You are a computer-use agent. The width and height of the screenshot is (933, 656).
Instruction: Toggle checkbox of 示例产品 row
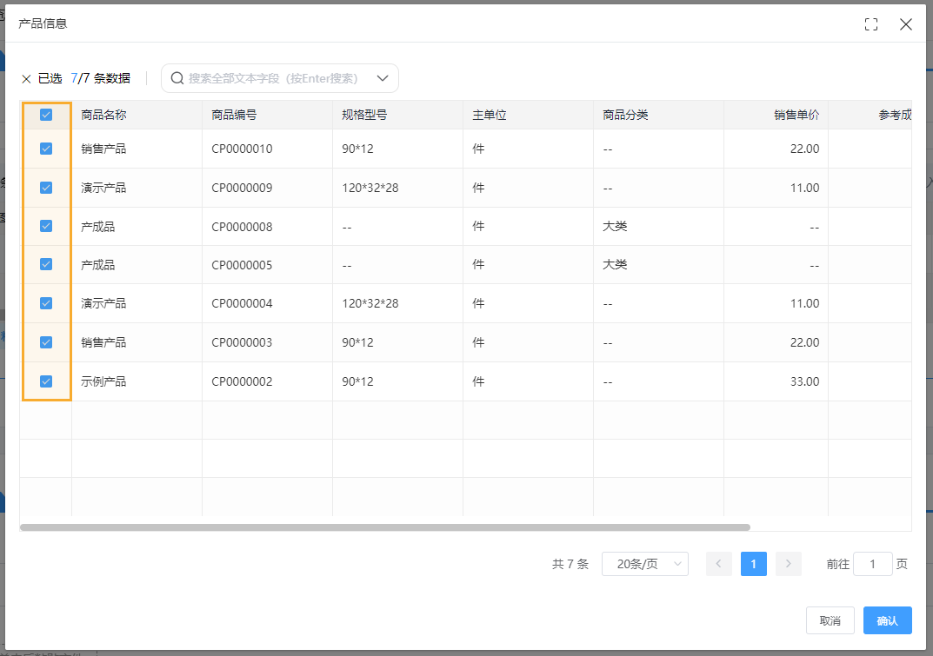(45, 381)
